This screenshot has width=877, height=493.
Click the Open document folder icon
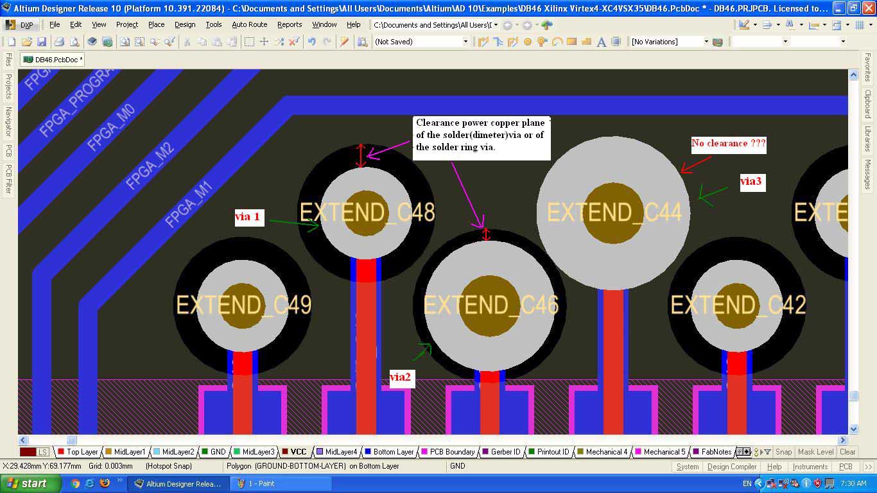pyautogui.click(x=27, y=42)
